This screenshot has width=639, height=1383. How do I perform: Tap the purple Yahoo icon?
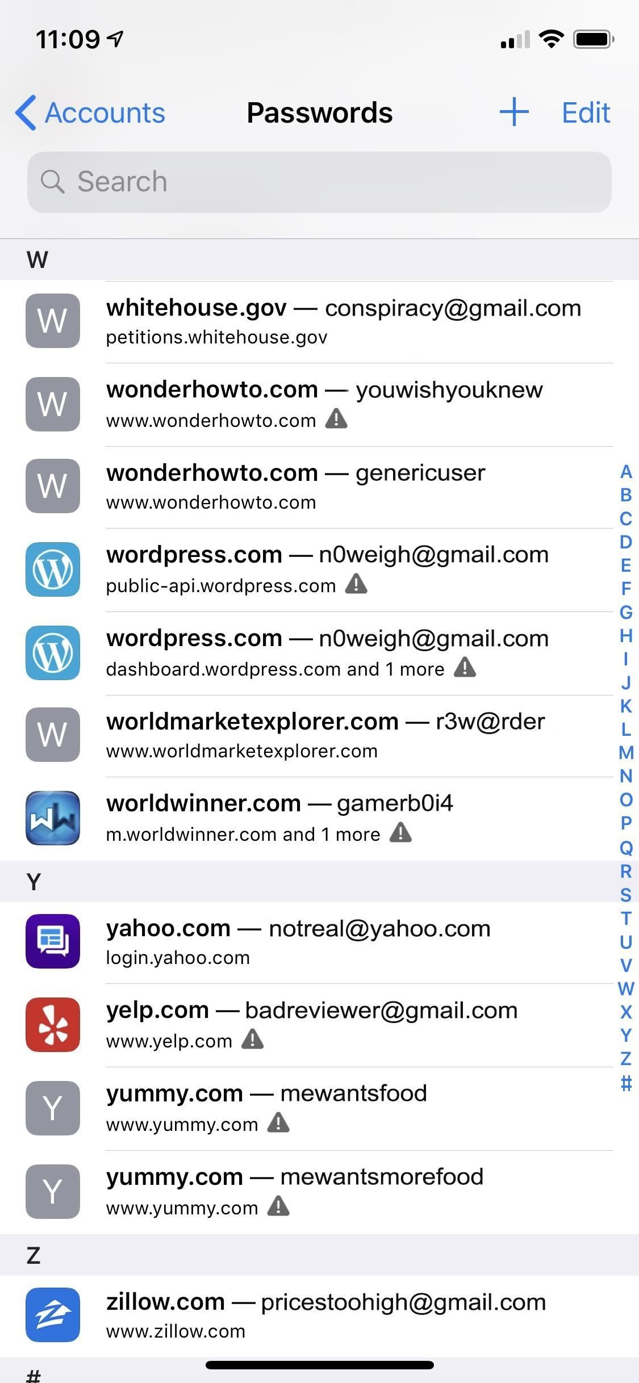pos(53,941)
